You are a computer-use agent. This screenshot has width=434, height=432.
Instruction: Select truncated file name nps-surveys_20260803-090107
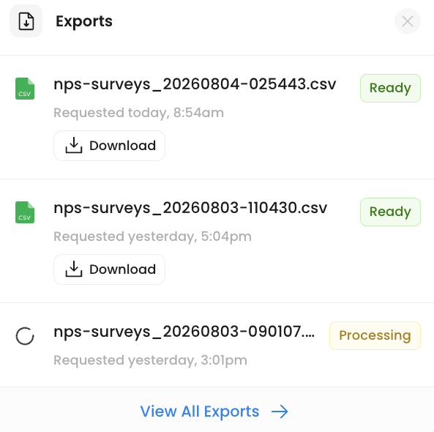(x=184, y=332)
